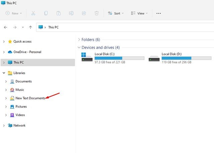Open the three-dot See more menu

(158, 13)
